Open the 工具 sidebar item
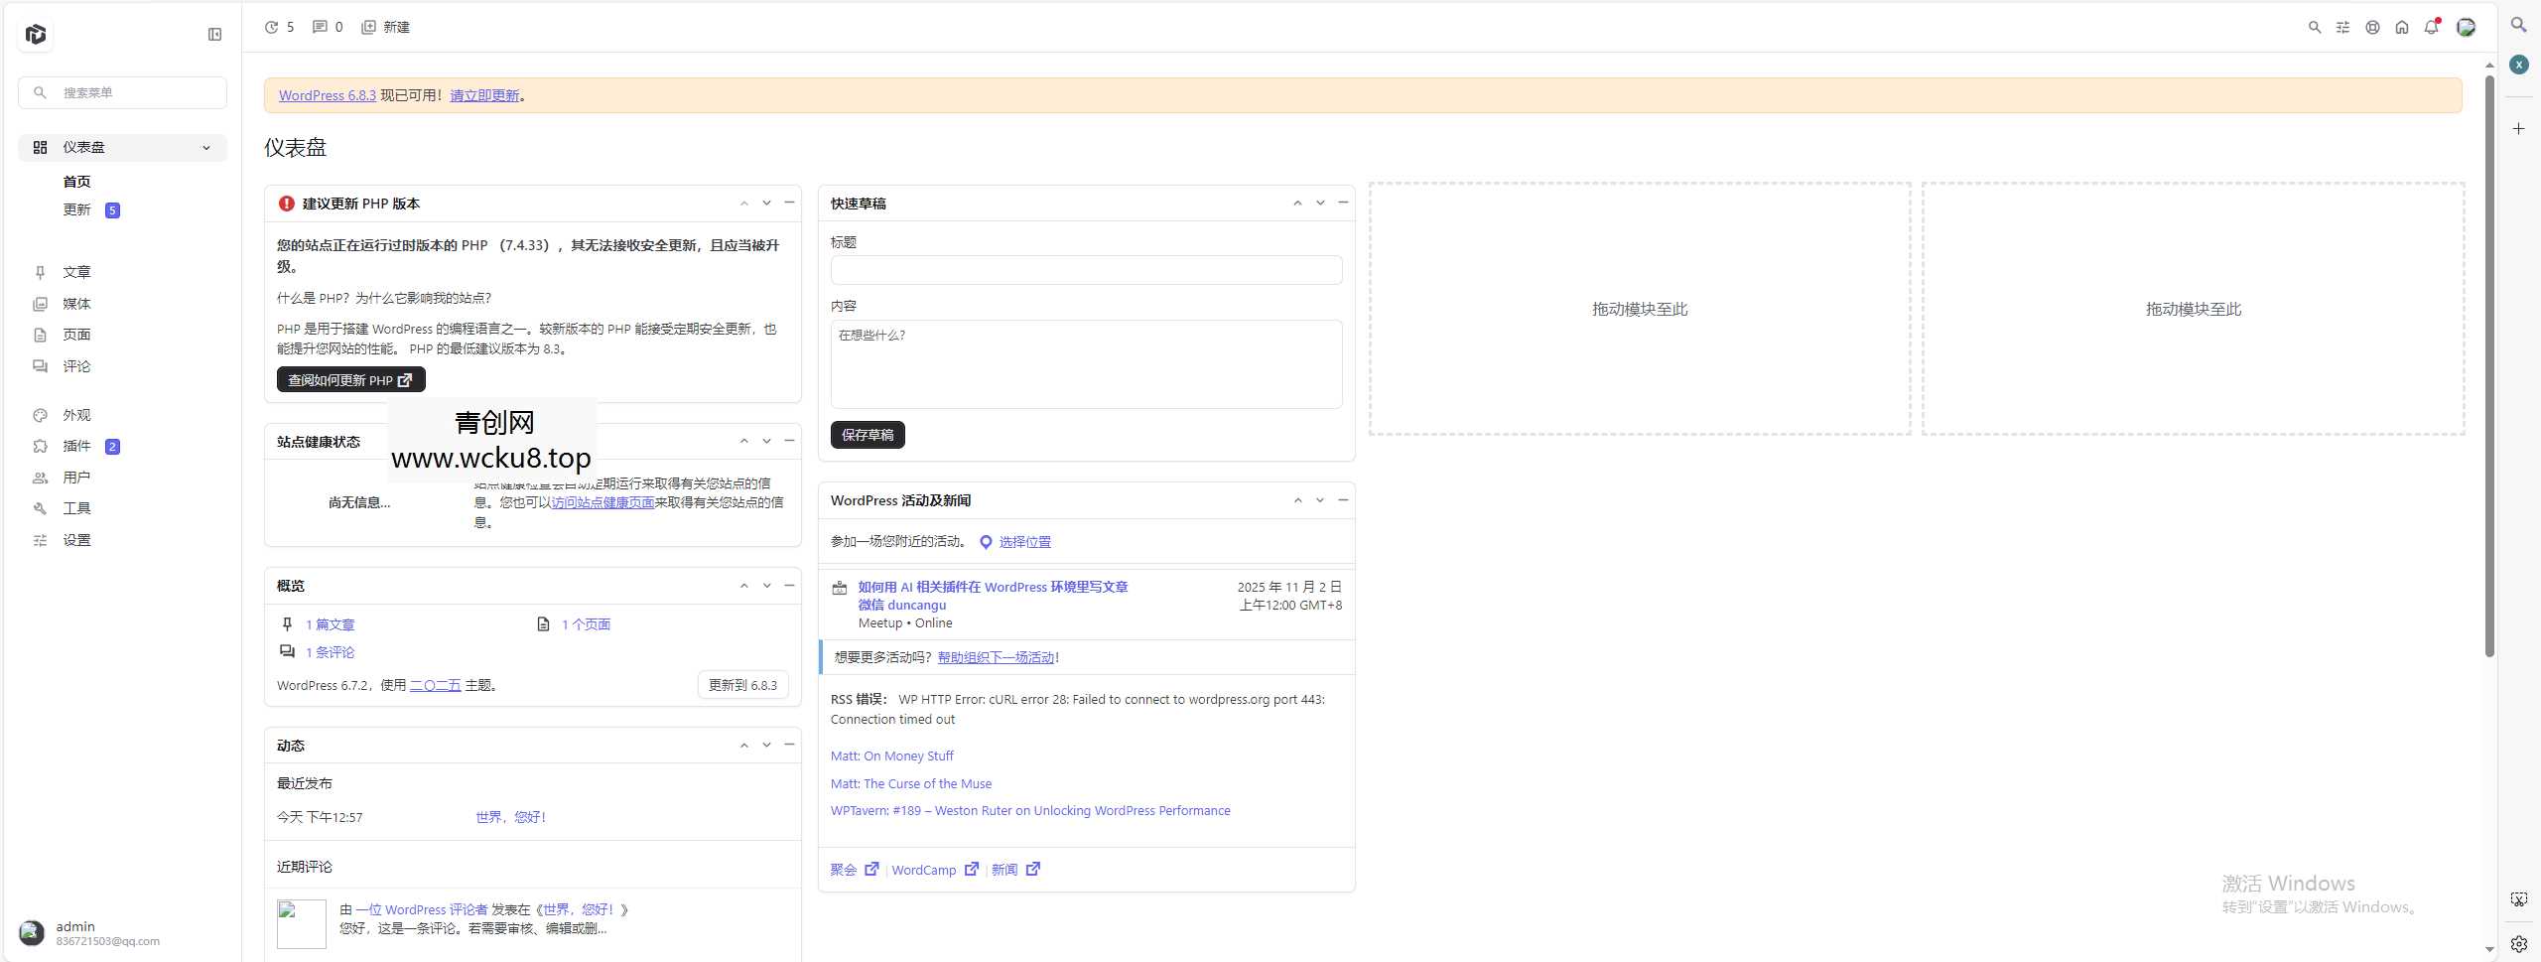This screenshot has width=2541, height=962. (x=76, y=508)
